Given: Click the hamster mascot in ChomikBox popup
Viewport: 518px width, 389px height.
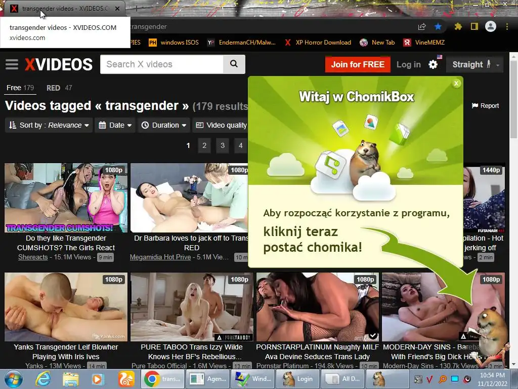Looking at the screenshot, I should [366, 162].
